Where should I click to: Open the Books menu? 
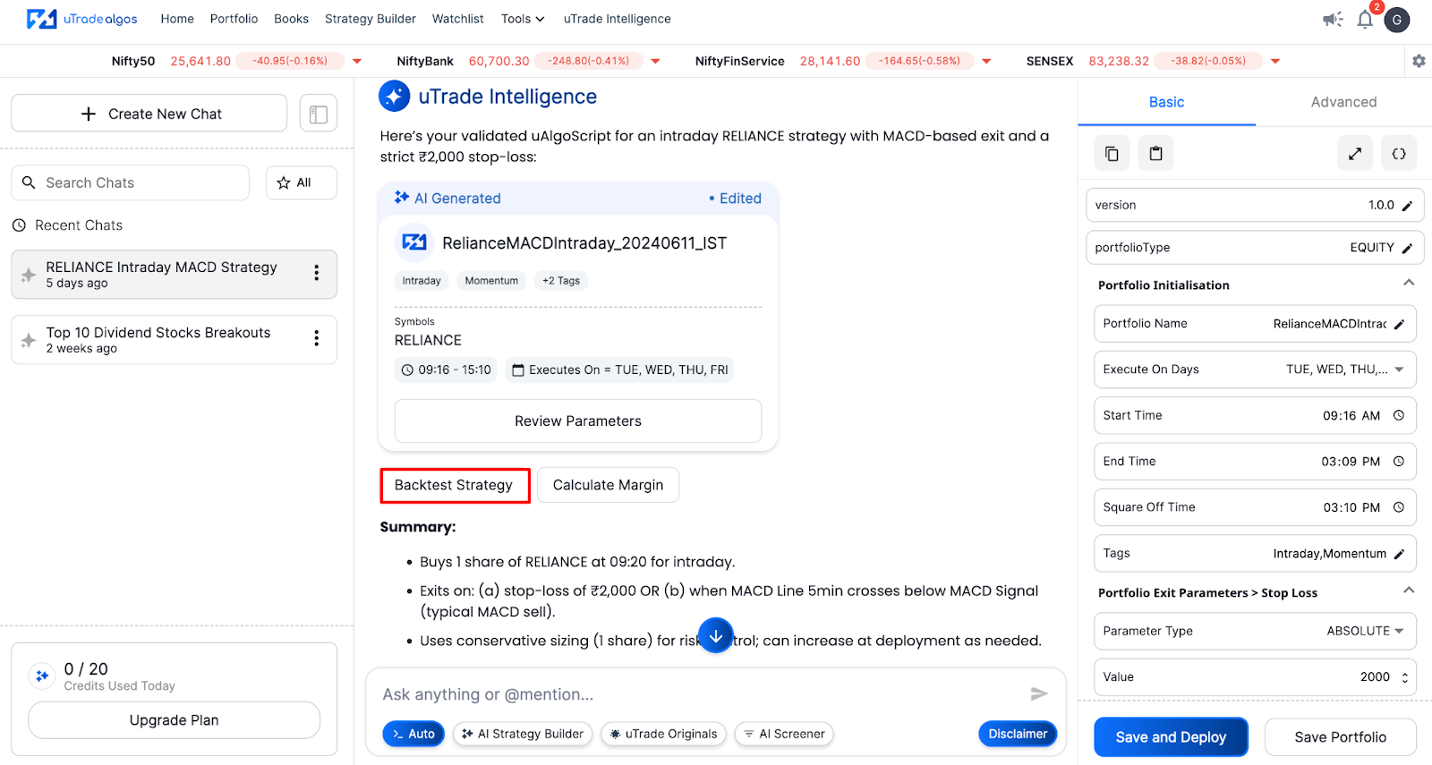click(x=291, y=19)
